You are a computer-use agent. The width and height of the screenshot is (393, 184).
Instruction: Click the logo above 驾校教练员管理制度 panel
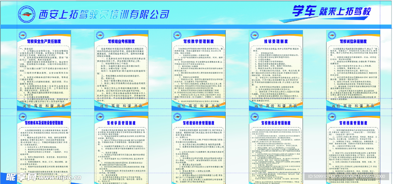[254, 117]
